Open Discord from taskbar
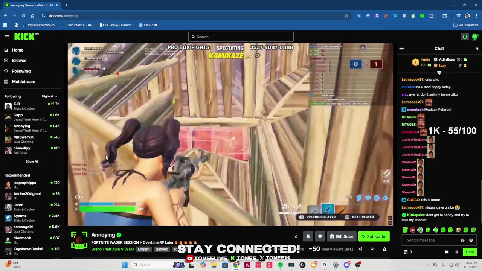482x271 pixels. pos(347,265)
